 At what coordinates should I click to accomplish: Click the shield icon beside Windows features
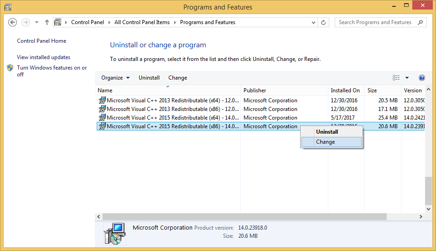click(x=10, y=68)
